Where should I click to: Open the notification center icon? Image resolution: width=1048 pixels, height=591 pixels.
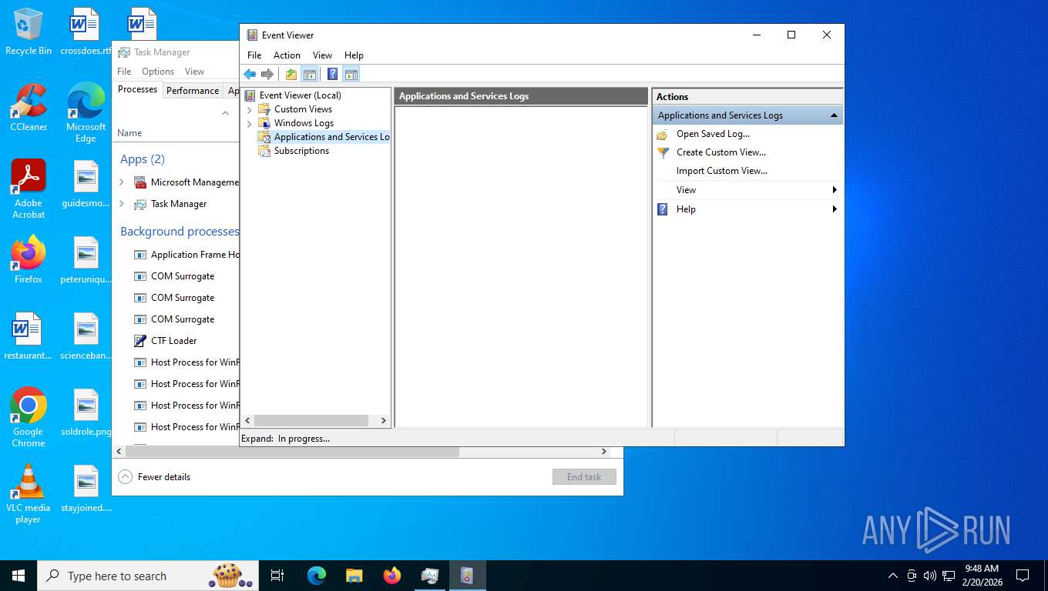(x=1023, y=576)
